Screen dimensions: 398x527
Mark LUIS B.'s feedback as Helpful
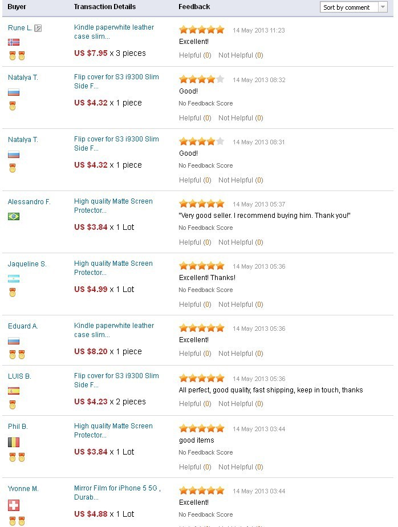(x=195, y=404)
